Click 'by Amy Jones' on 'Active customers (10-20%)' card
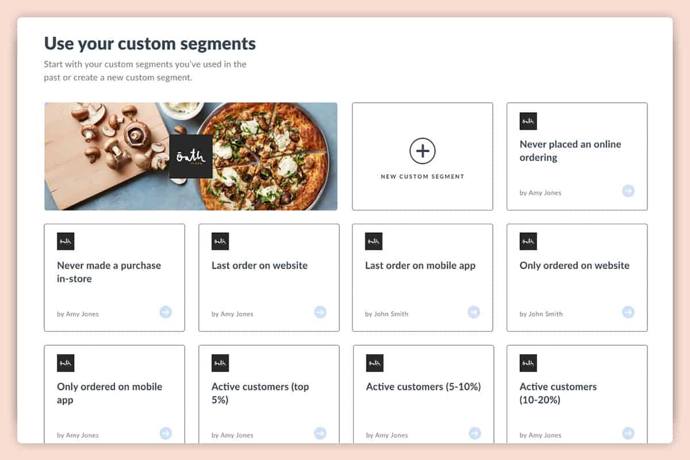 [540, 435]
